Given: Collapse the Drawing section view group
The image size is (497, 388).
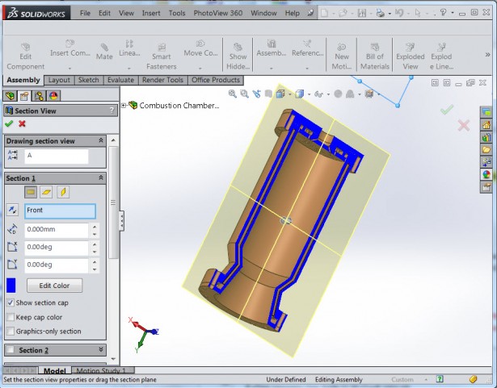Looking at the screenshot, I should (x=101, y=140).
